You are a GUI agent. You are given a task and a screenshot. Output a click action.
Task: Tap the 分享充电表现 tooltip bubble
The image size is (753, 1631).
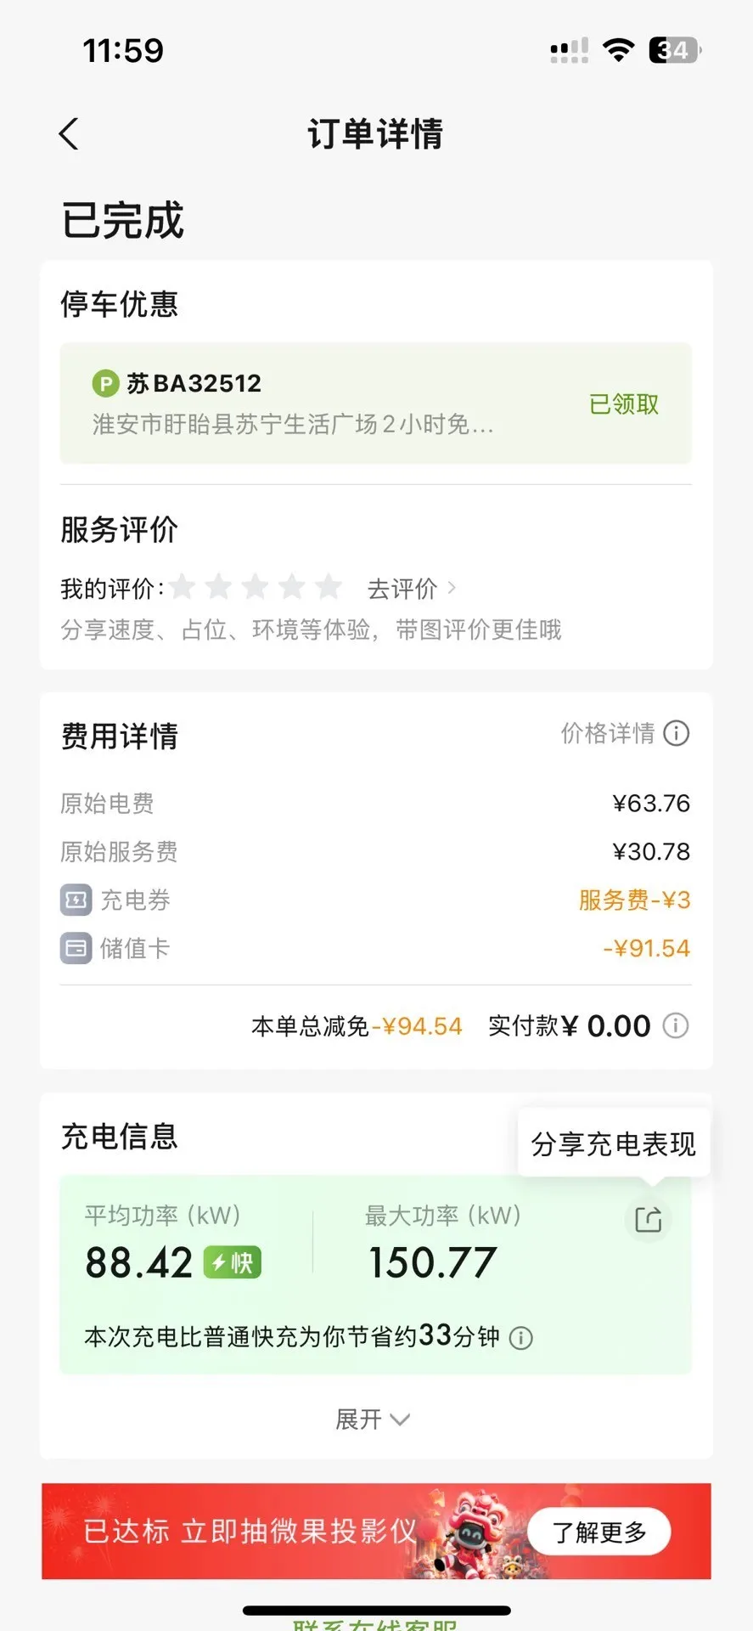(614, 1143)
